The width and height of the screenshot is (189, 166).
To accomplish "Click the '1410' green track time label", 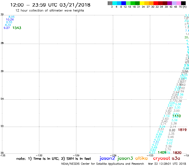I will point(176,116).
